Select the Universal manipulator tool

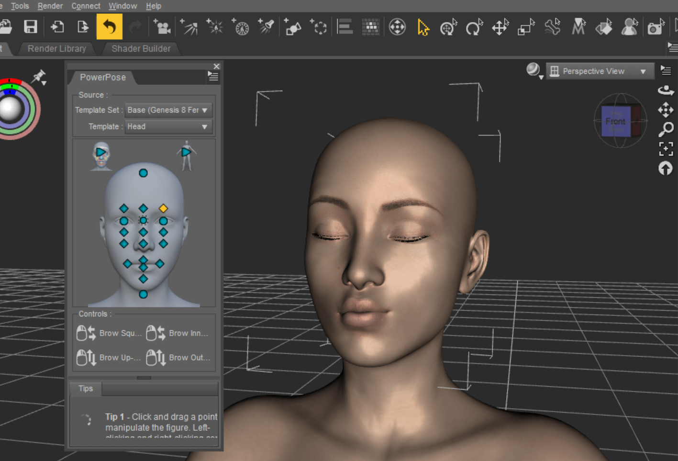(447, 28)
